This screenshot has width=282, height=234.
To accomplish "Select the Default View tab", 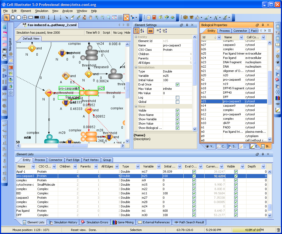I will click(x=31, y=39).
